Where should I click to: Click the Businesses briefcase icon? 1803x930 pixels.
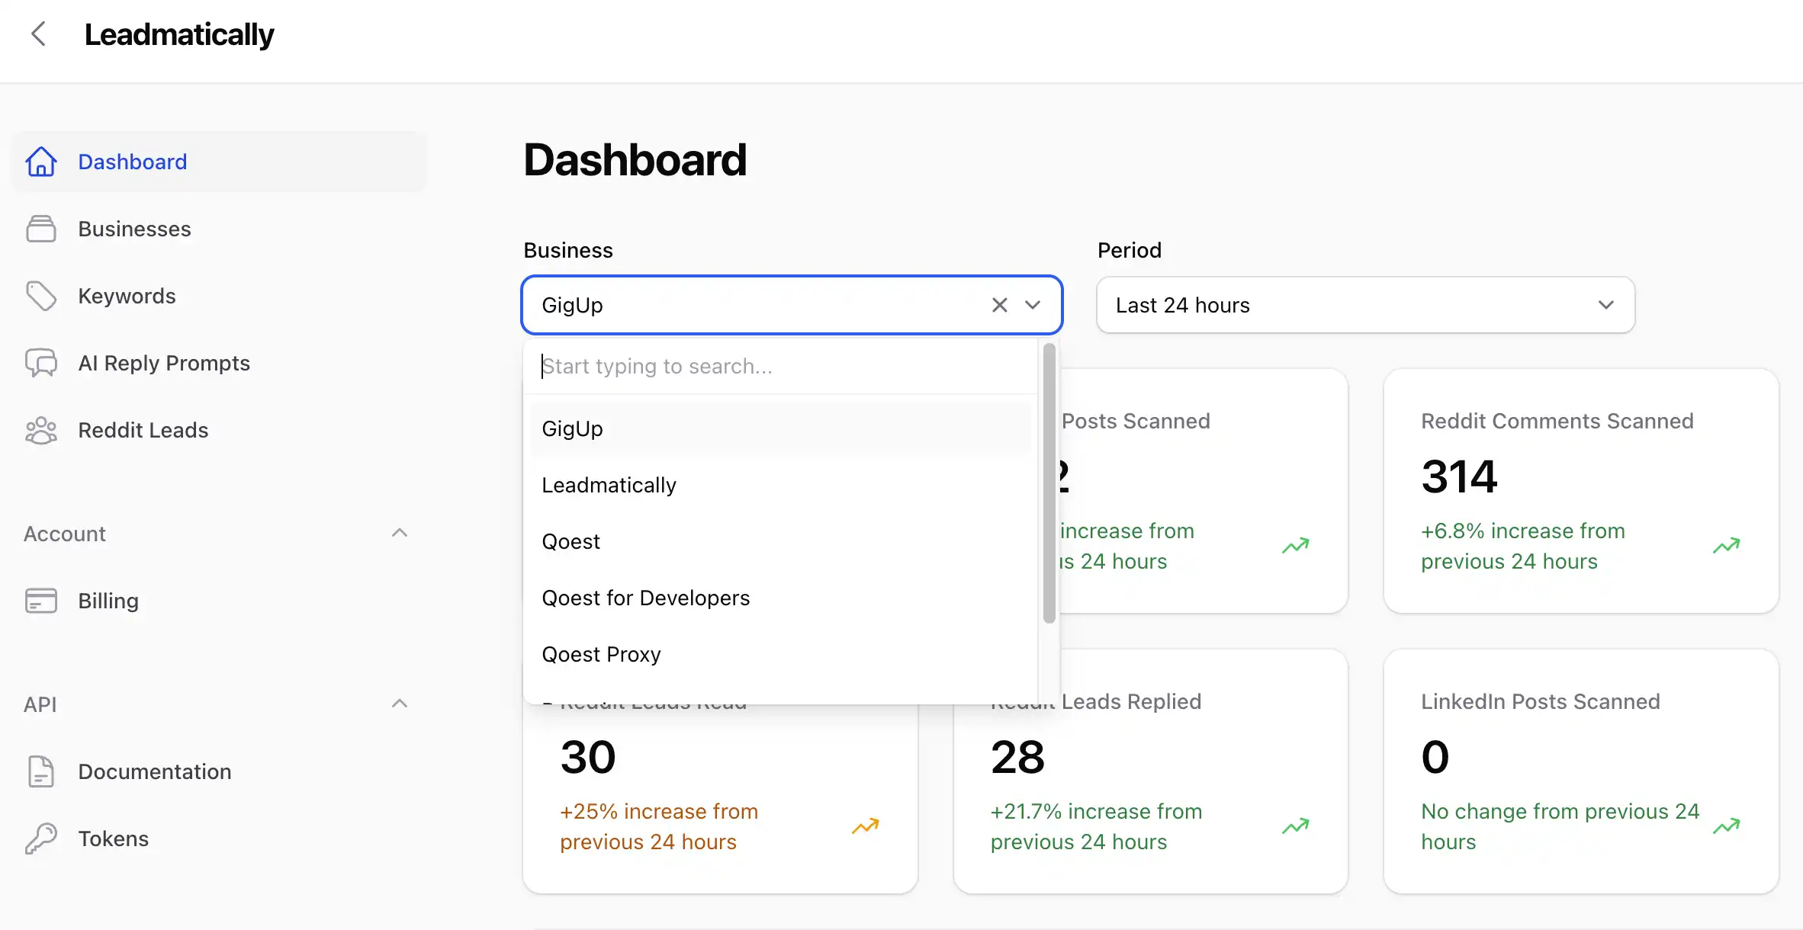pos(41,228)
